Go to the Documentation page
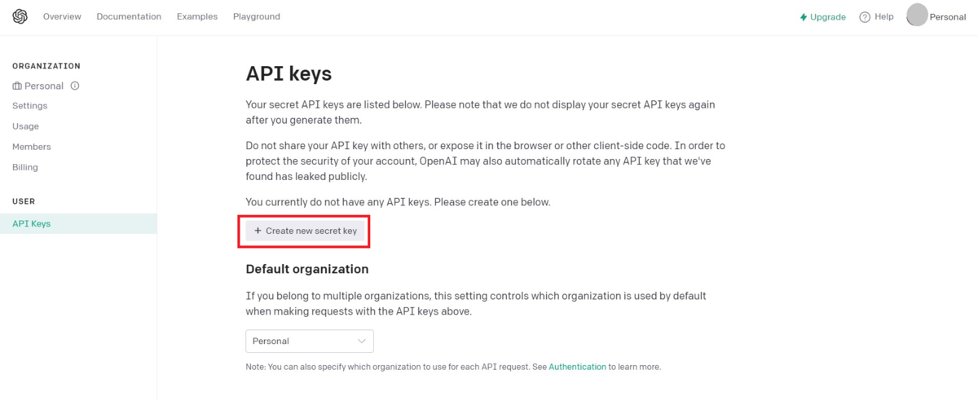Screen dimensions: 978x401 [x=129, y=16]
